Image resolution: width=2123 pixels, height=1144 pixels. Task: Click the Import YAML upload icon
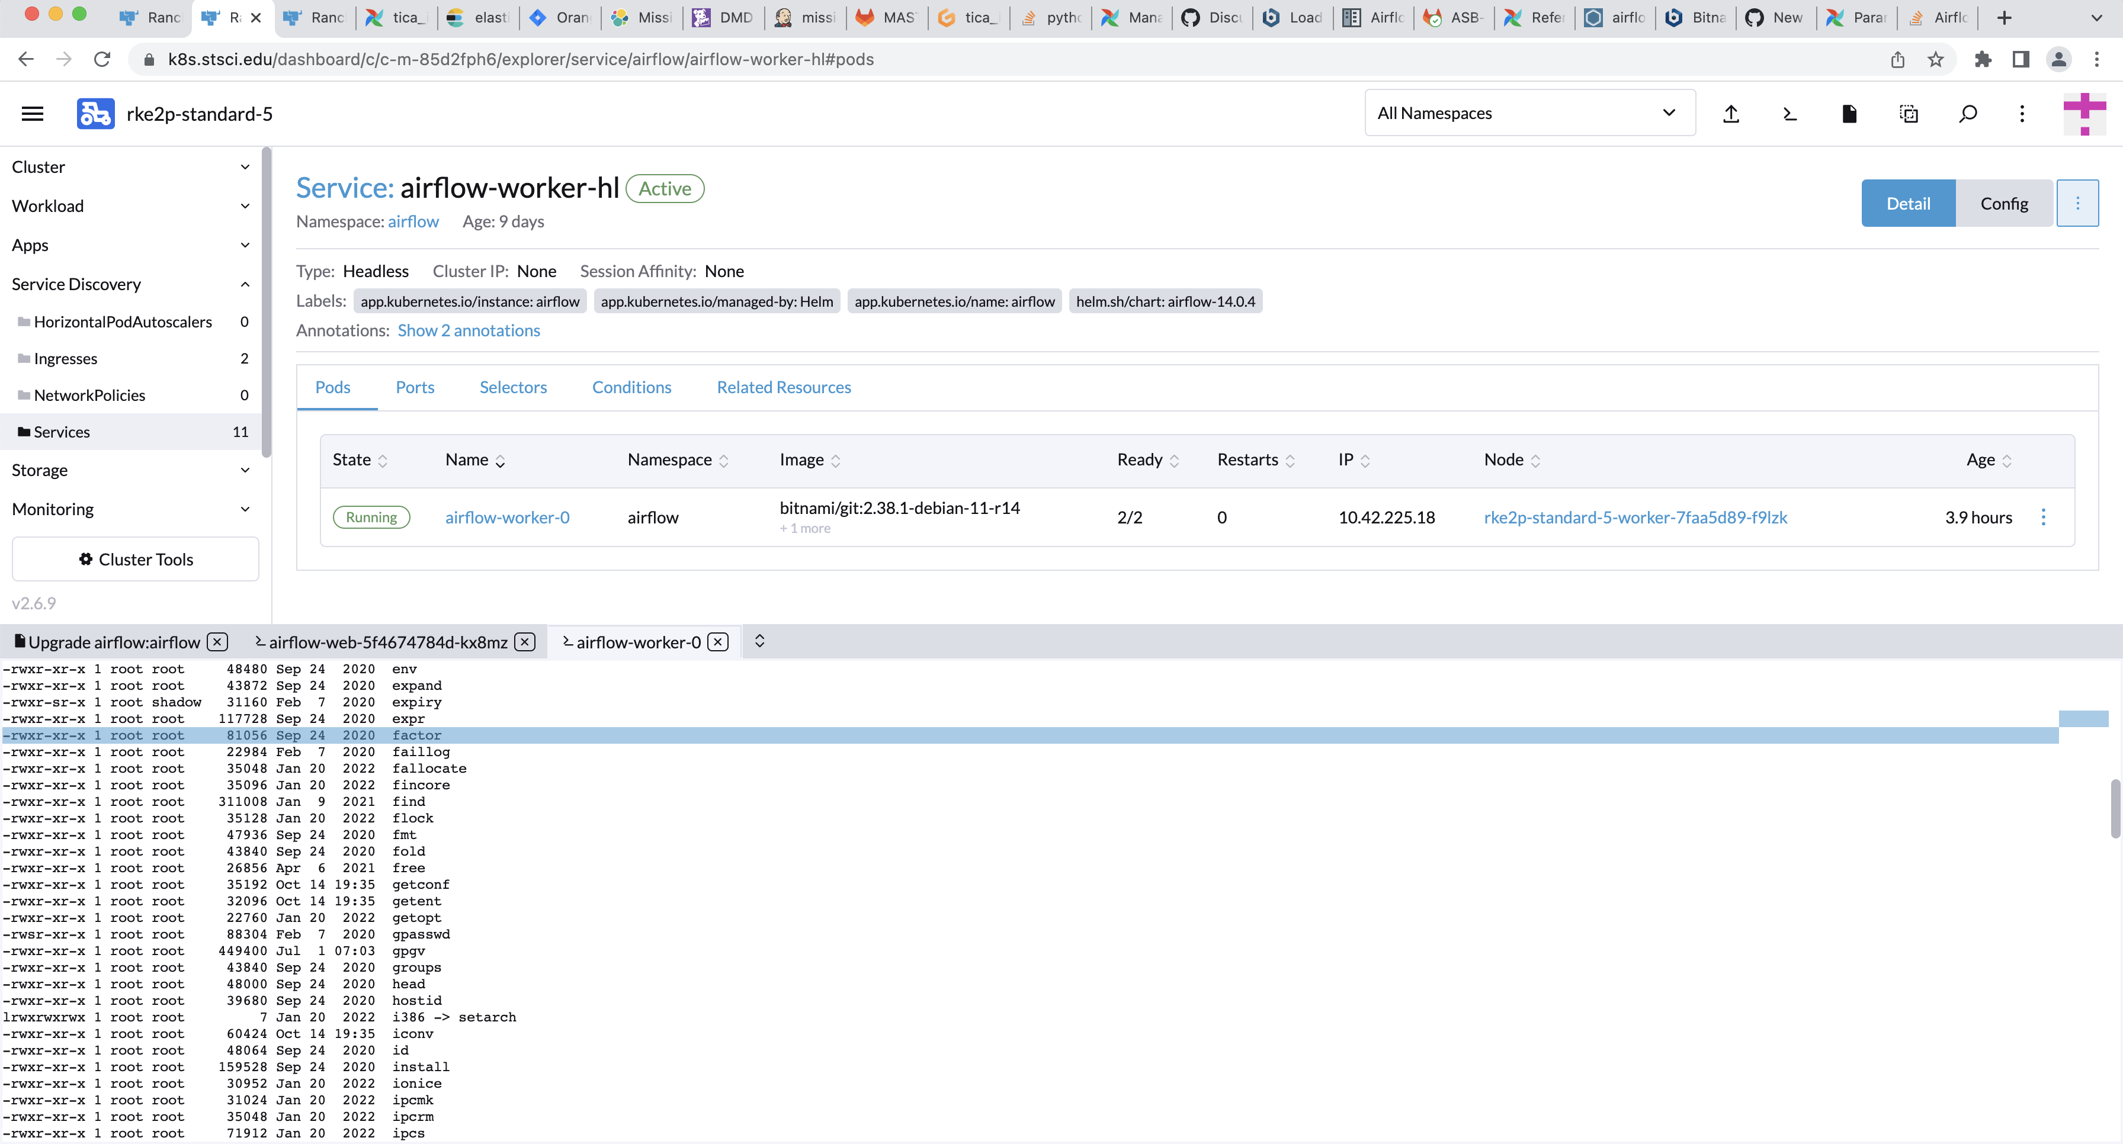coord(1731,114)
